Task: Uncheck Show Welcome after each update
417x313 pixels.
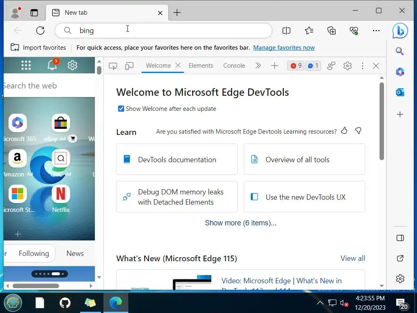Action: click(x=121, y=108)
